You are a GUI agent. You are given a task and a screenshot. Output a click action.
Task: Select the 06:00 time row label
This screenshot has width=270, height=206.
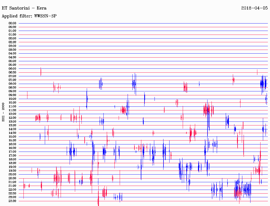12,69
